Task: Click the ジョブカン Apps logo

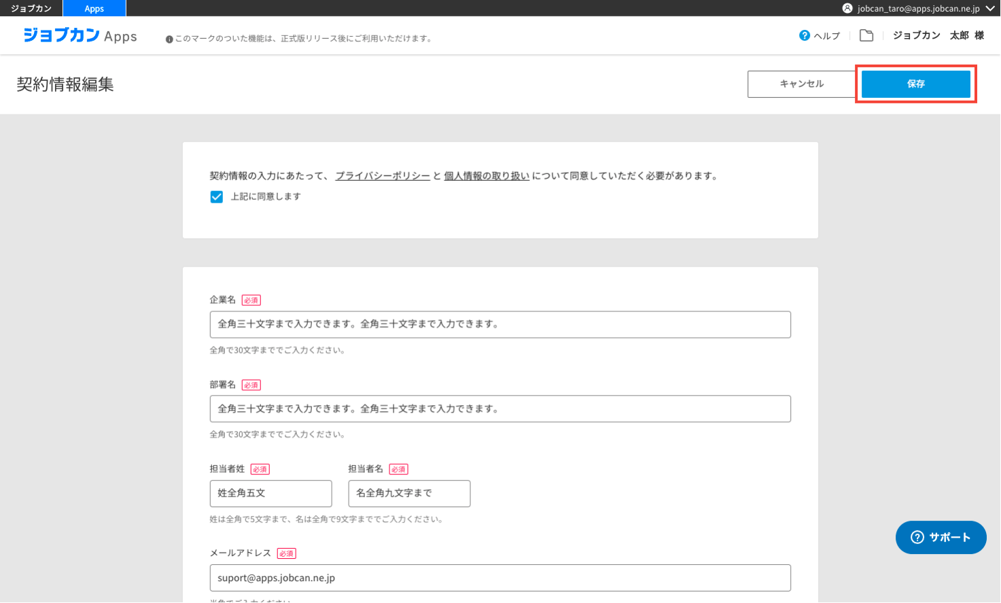Action: 80,35
